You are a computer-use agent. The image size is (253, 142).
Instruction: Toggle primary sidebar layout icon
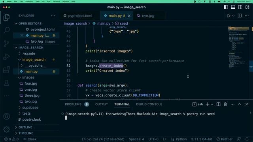pos(226,7)
